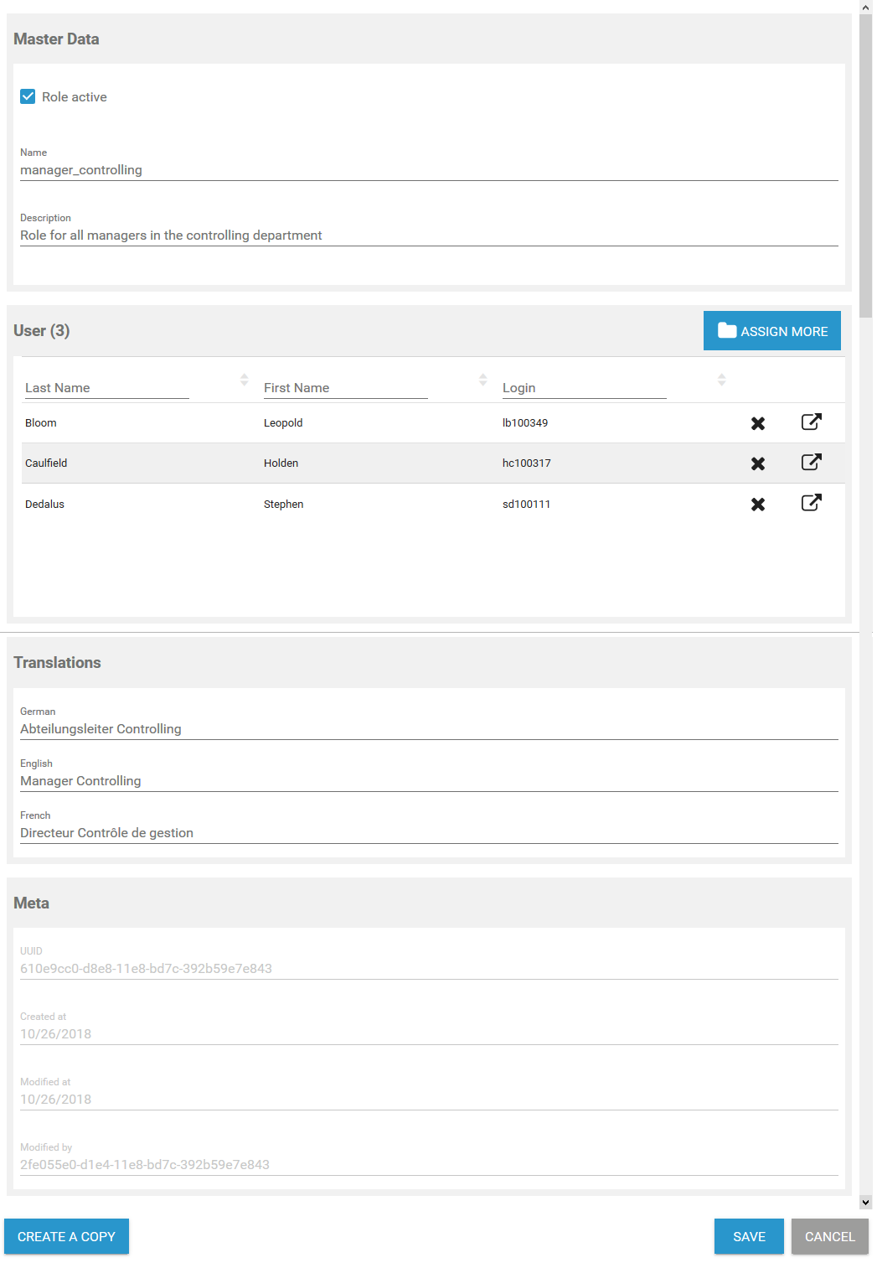Screen dimensions: 877x1263
Task: Save the role changes
Action: click(x=748, y=1236)
